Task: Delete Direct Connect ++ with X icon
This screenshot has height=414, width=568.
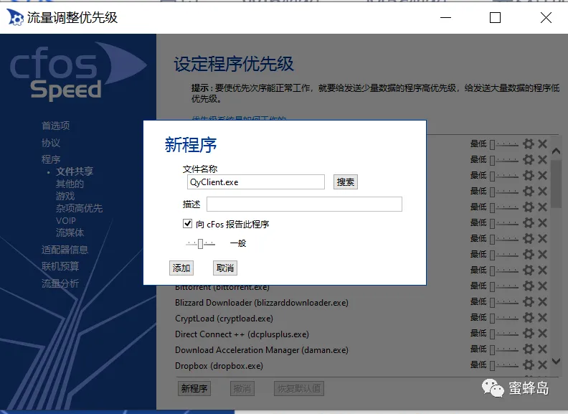Action: click(542, 333)
